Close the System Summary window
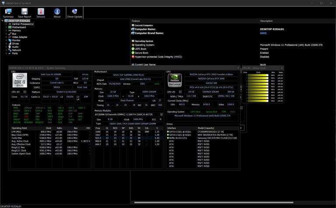Viewport: 336px width, 208px height. [238, 68]
